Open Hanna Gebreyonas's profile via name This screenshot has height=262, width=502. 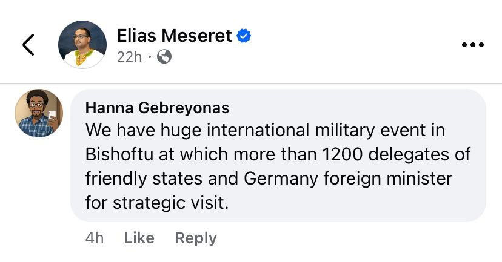click(158, 108)
